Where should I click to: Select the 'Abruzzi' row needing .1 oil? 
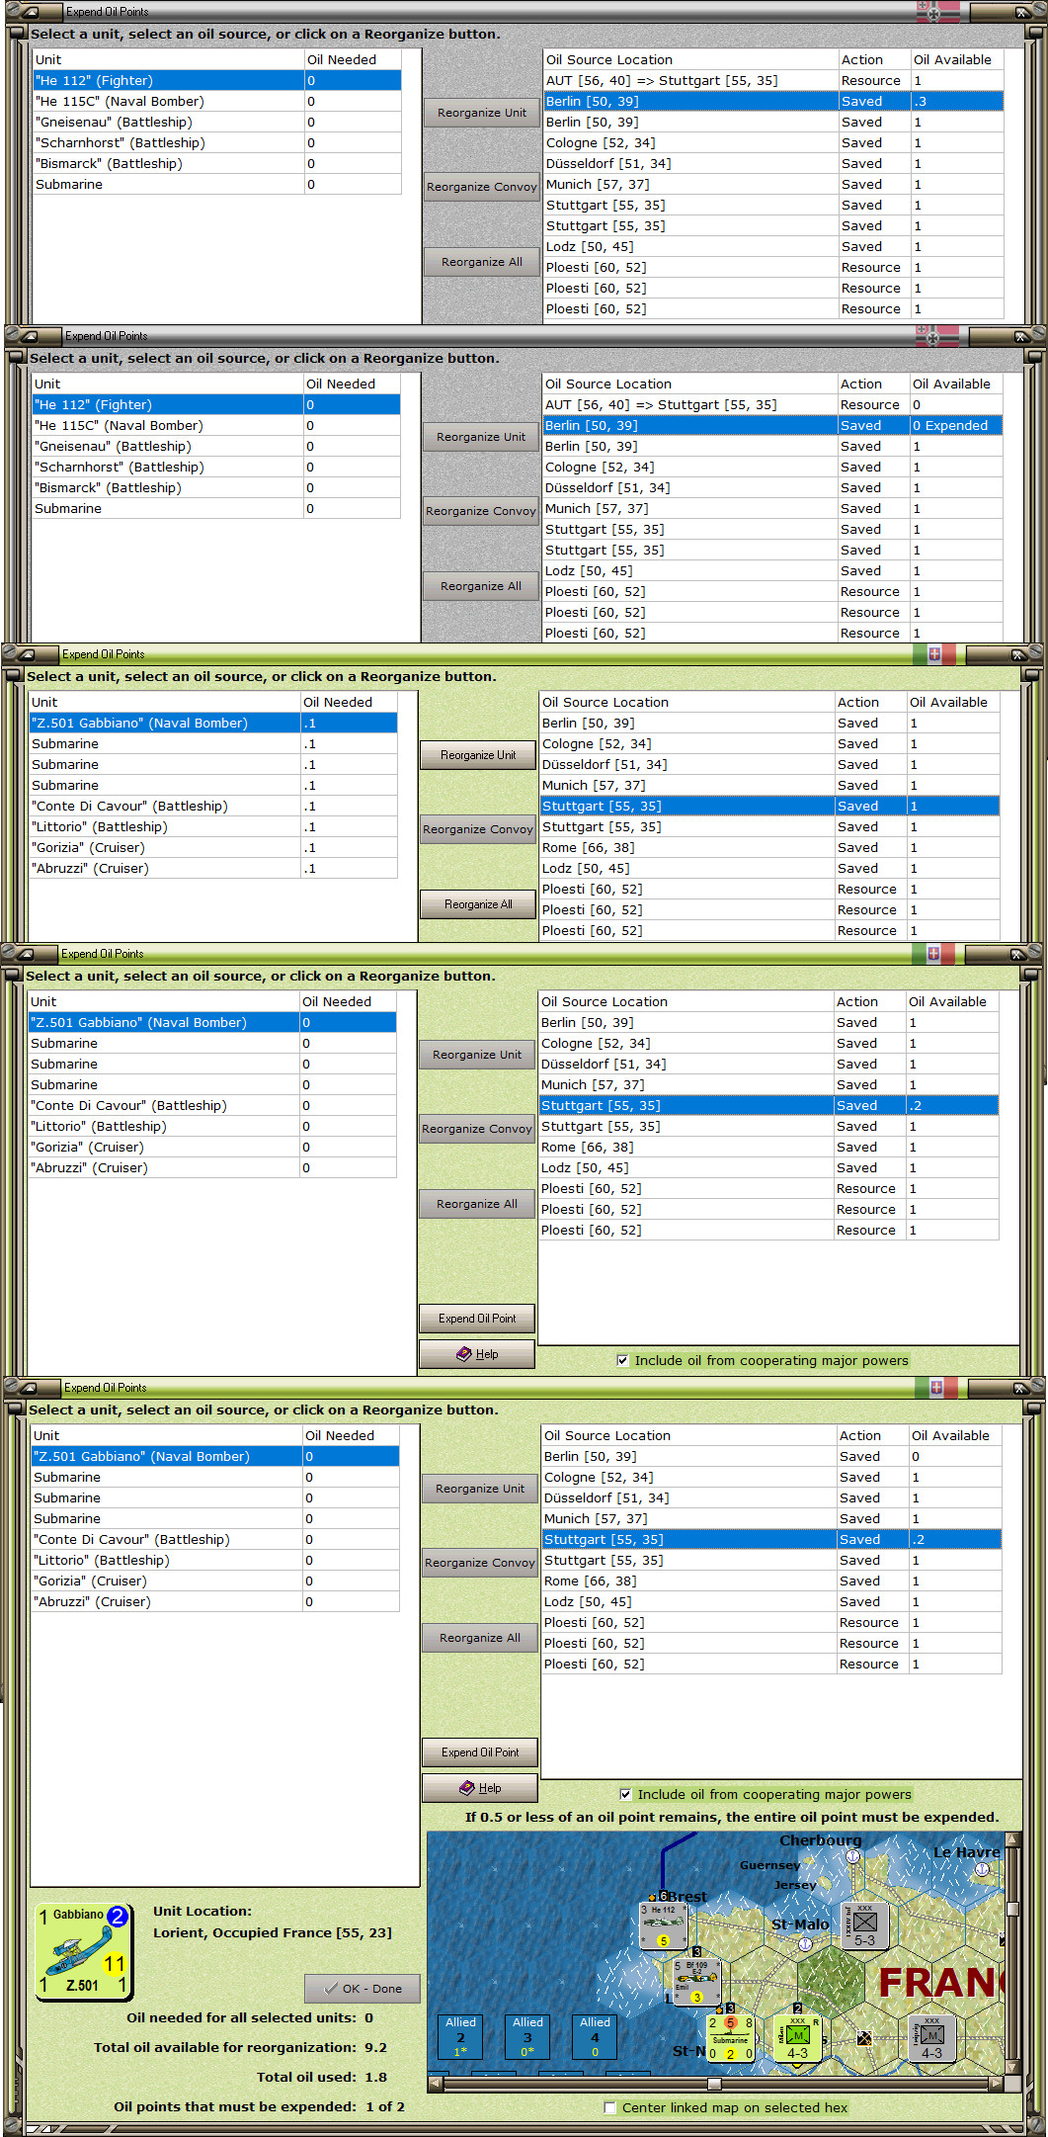pos(213,868)
